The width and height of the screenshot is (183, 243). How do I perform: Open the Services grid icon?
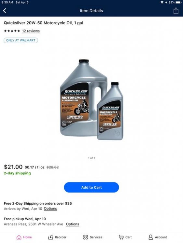click(85, 237)
